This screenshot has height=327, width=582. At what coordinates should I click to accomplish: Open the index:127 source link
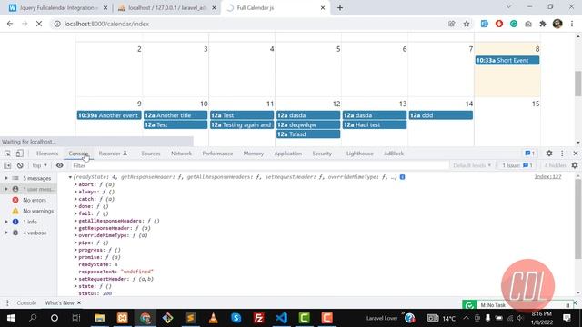tap(547, 177)
